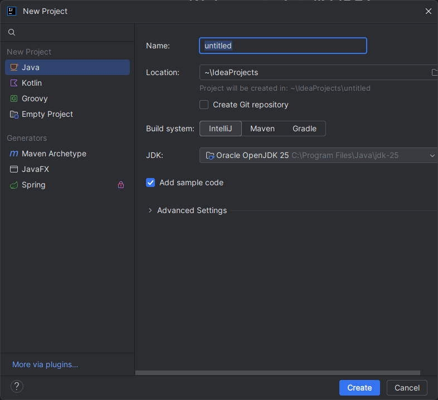Click the Create button
This screenshot has height=400, width=438.
359,388
